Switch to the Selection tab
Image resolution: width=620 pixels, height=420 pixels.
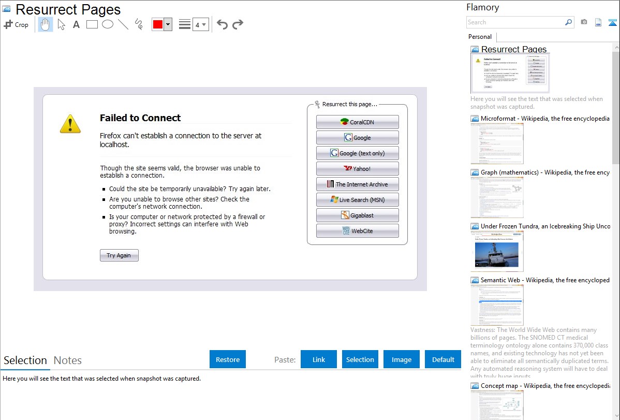25,360
